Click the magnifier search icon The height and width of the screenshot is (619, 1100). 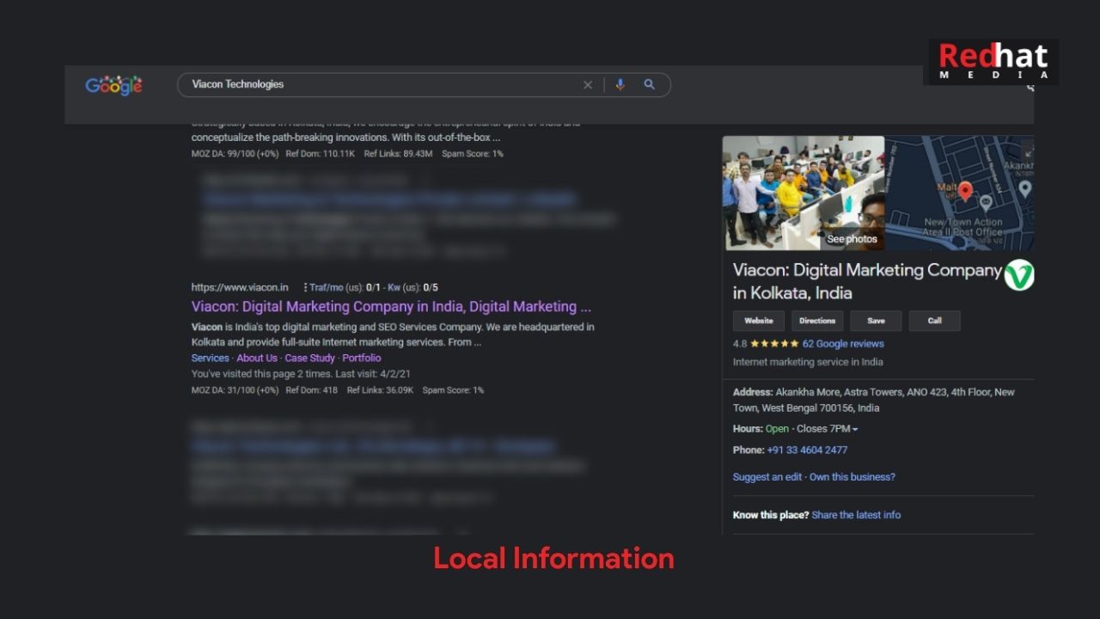tap(650, 84)
